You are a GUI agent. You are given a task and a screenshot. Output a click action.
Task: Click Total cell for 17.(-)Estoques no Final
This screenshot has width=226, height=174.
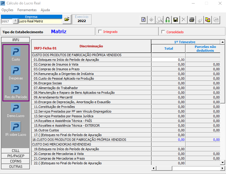168,135
